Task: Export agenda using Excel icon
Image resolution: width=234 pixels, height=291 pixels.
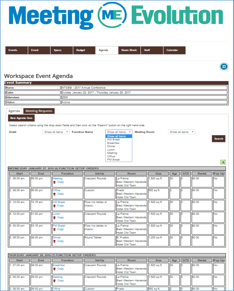Action: [223, 162]
